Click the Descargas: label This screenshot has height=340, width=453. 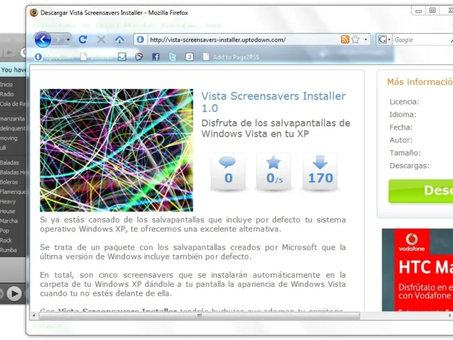[x=409, y=165]
